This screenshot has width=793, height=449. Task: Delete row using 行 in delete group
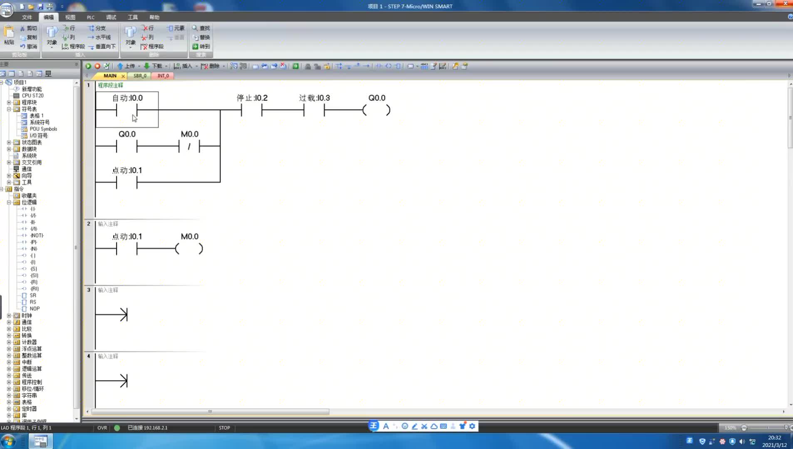coord(148,28)
